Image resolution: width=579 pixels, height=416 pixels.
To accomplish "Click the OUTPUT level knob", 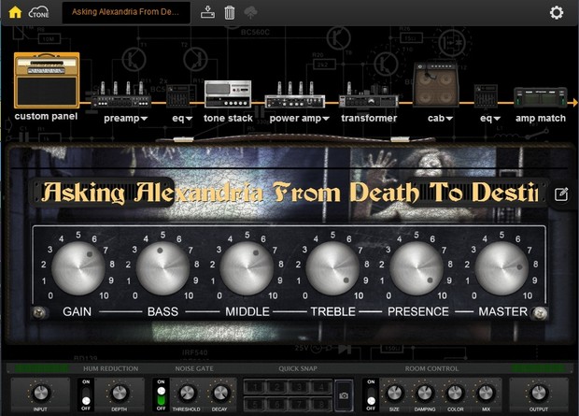I will point(539,393).
